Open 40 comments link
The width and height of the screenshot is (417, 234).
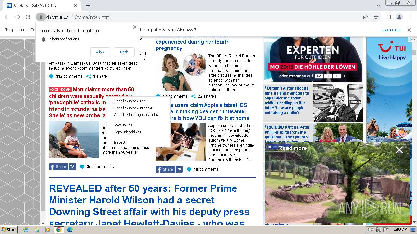(x=206, y=169)
